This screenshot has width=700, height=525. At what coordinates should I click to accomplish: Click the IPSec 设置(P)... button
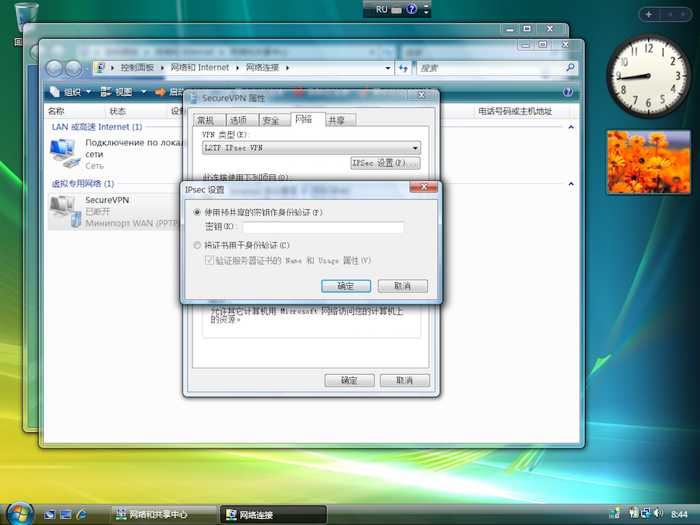pos(385,163)
